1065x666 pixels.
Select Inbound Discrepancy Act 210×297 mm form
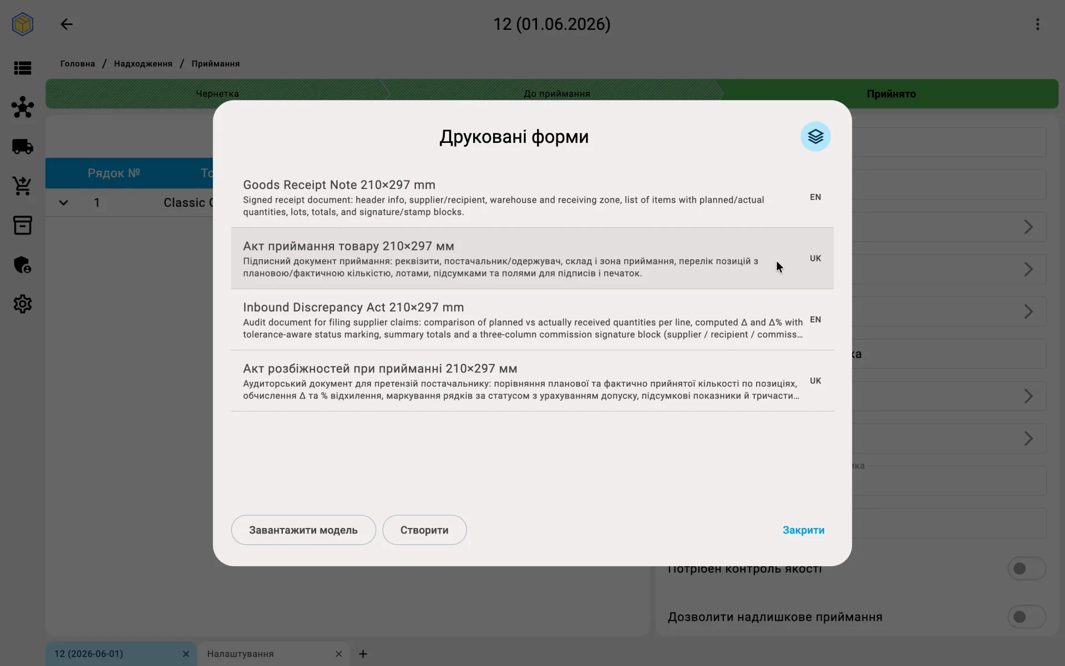click(x=532, y=320)
